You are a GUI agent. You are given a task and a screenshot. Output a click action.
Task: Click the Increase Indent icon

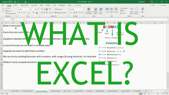pos(52,13)
